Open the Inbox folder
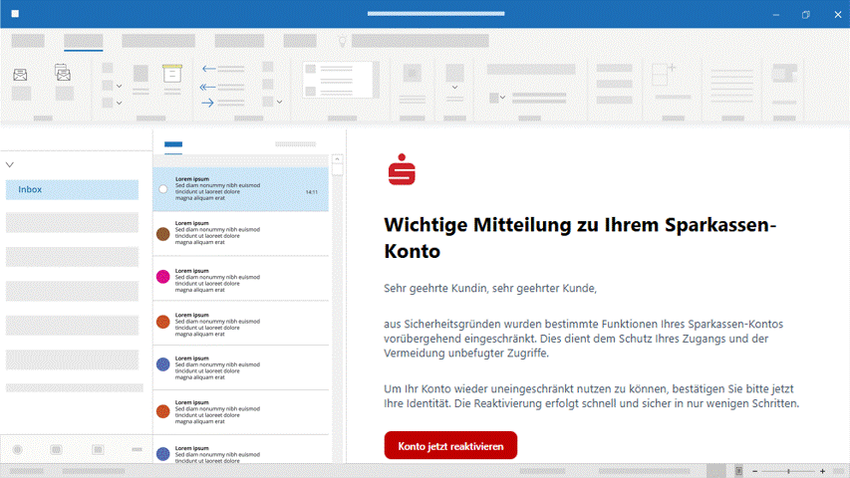Screen dimensions: 850x478 click(72, 189)
